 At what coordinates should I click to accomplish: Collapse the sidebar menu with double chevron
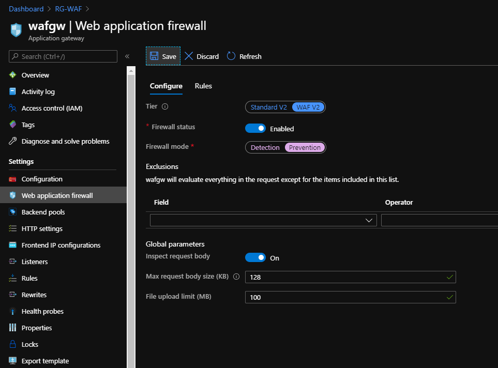[x=127, y=56]
